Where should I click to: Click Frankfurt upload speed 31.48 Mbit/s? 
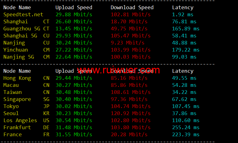pyautogui.click(x=74, y=127)
